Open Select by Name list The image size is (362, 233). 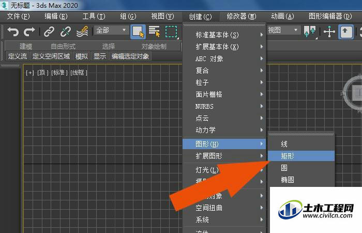point(155,32)
